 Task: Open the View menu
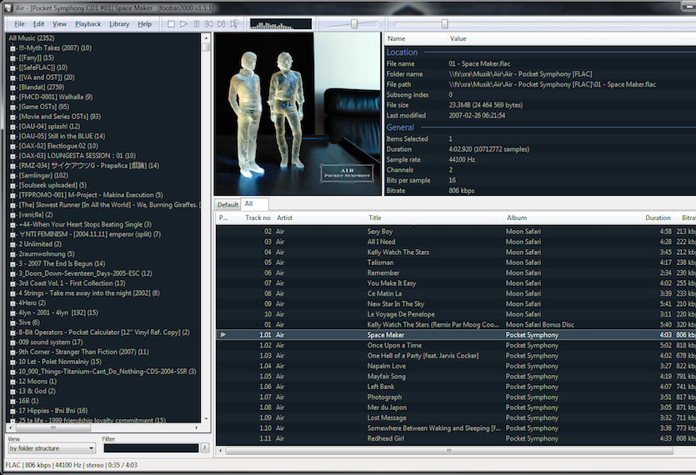[x=59, y=24]
